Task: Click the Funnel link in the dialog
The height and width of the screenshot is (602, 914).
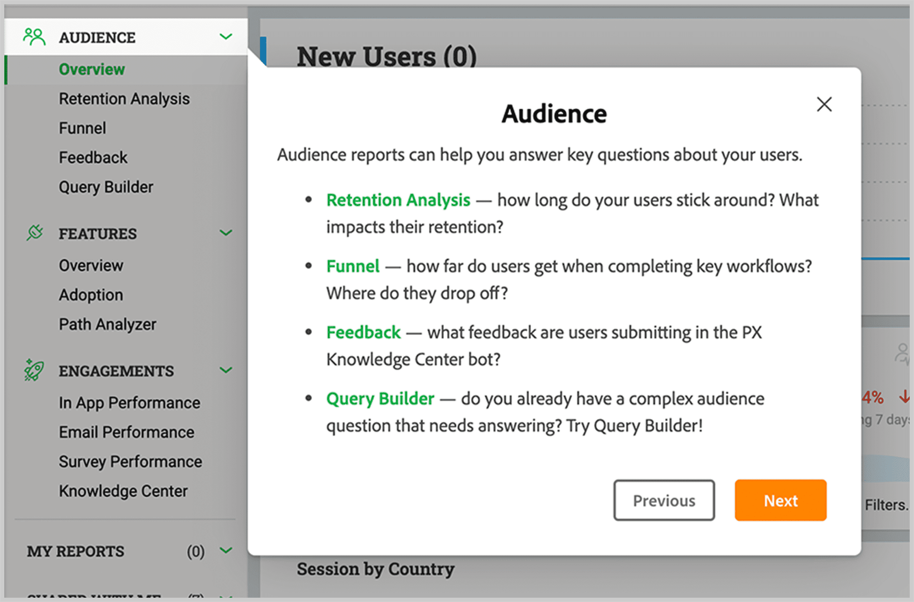Action: (353, 266)
